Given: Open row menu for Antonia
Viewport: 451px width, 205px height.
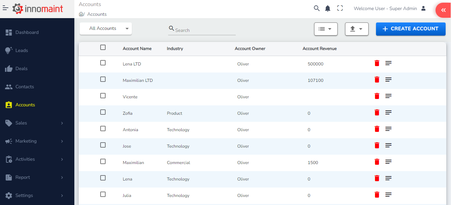Looking at the screenshot, I should tap(388, 129).
